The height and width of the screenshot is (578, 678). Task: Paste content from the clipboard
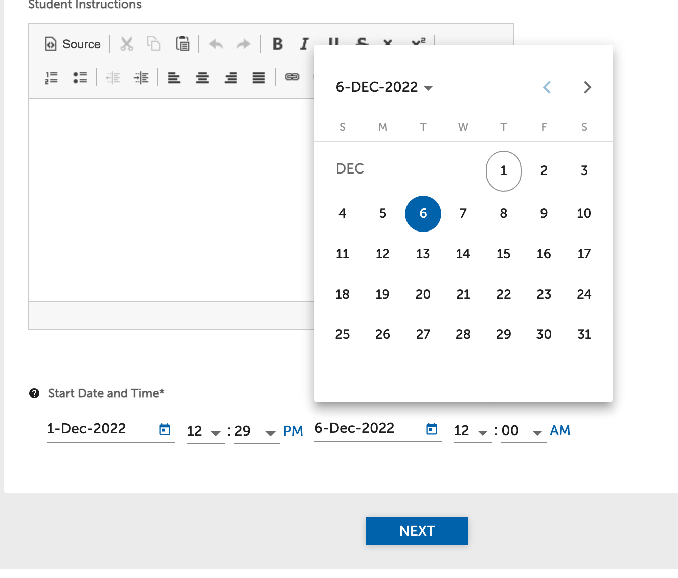(183, 44)
